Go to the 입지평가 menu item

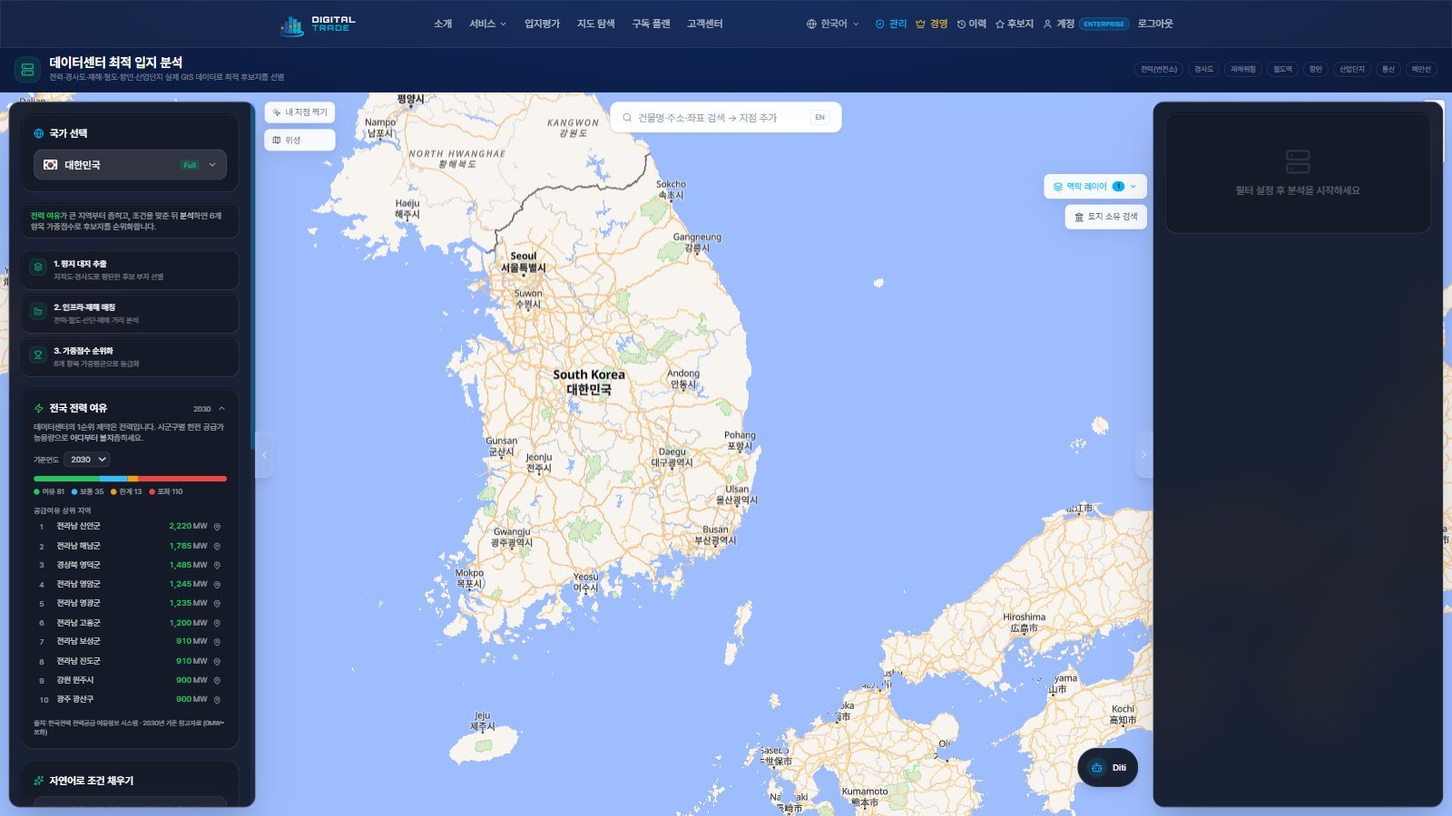coord(542,24)
